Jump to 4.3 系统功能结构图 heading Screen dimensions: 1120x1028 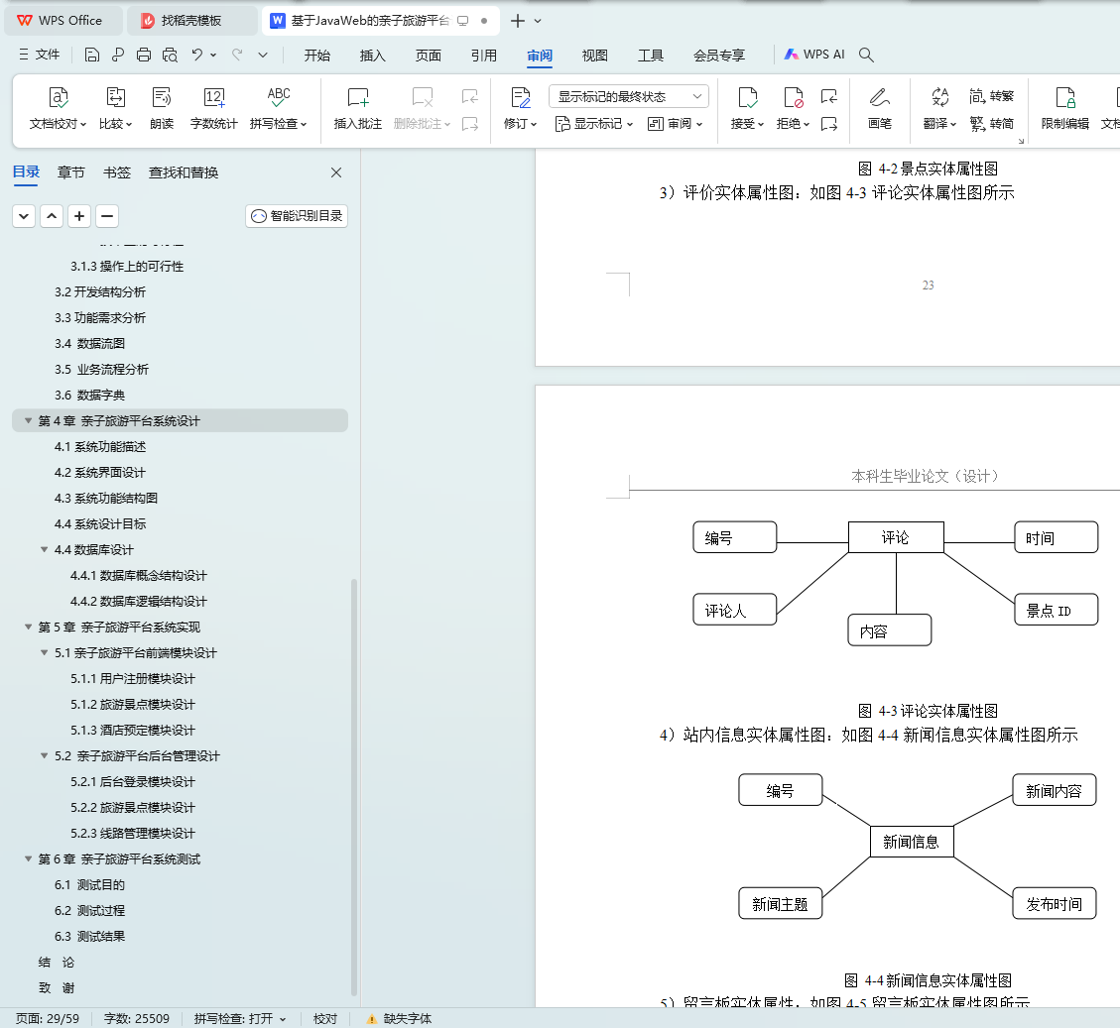click(106, 499)
